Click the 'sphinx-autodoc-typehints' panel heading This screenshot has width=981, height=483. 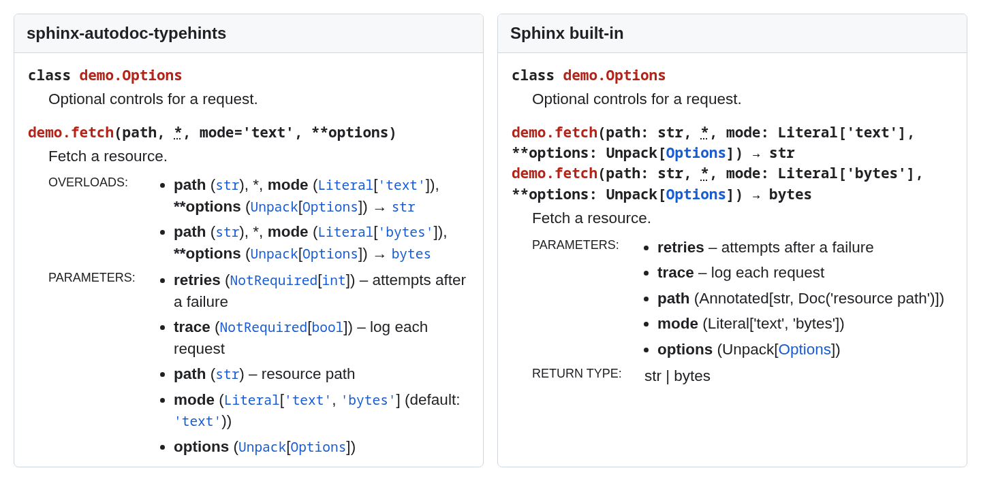(127, 33)
